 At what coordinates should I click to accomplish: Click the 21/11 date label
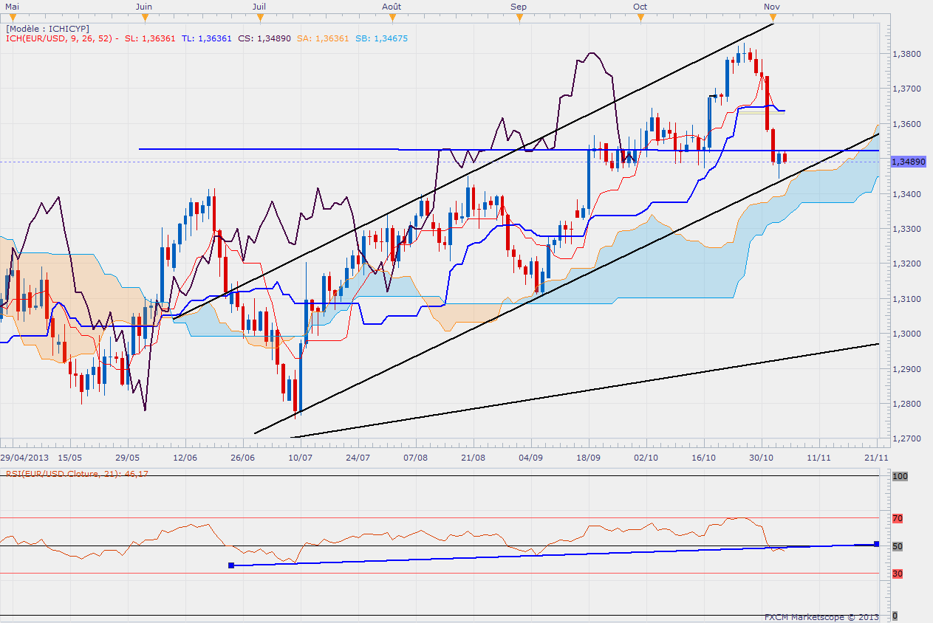click(x=877, y=458)
